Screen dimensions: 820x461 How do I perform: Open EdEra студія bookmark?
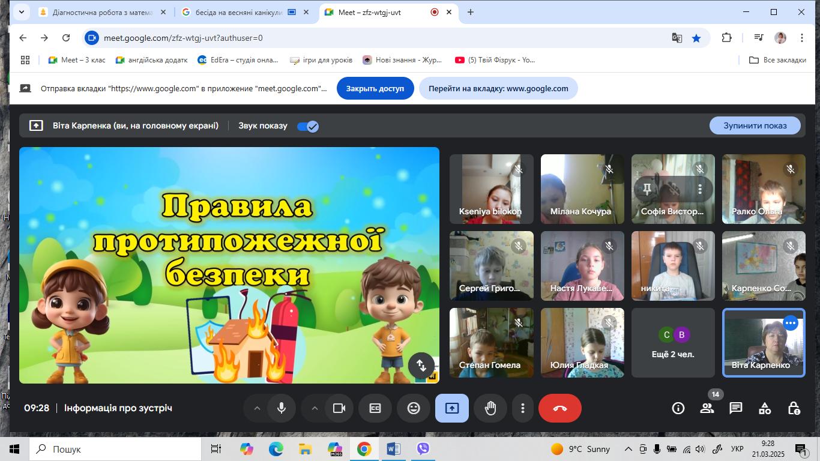click(238, 60)
